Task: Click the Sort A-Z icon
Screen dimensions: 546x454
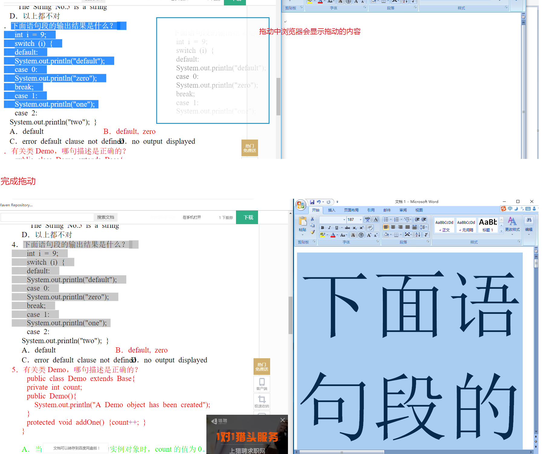Action: 418,235
